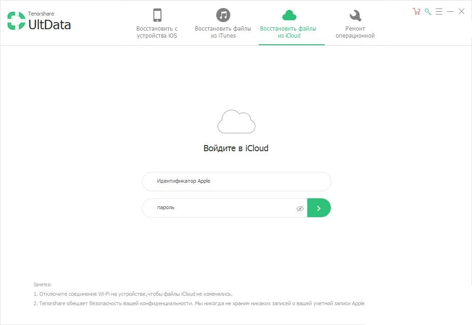Click the wrench repair icon
This screenshot has width=472, height=325.
coord(355,16)
